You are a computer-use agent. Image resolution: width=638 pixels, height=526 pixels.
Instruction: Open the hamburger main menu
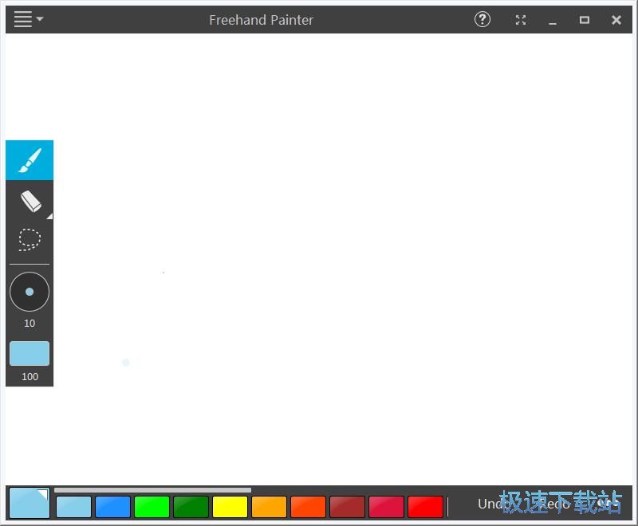[x=28, y=19]
